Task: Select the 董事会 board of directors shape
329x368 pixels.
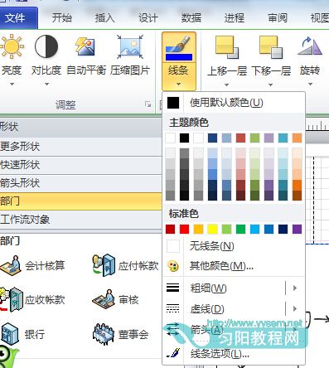Action: tap(104, 335)
